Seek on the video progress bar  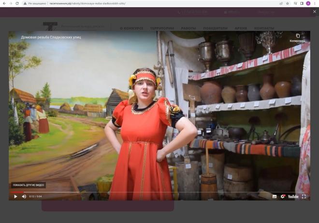click(145, 192)
